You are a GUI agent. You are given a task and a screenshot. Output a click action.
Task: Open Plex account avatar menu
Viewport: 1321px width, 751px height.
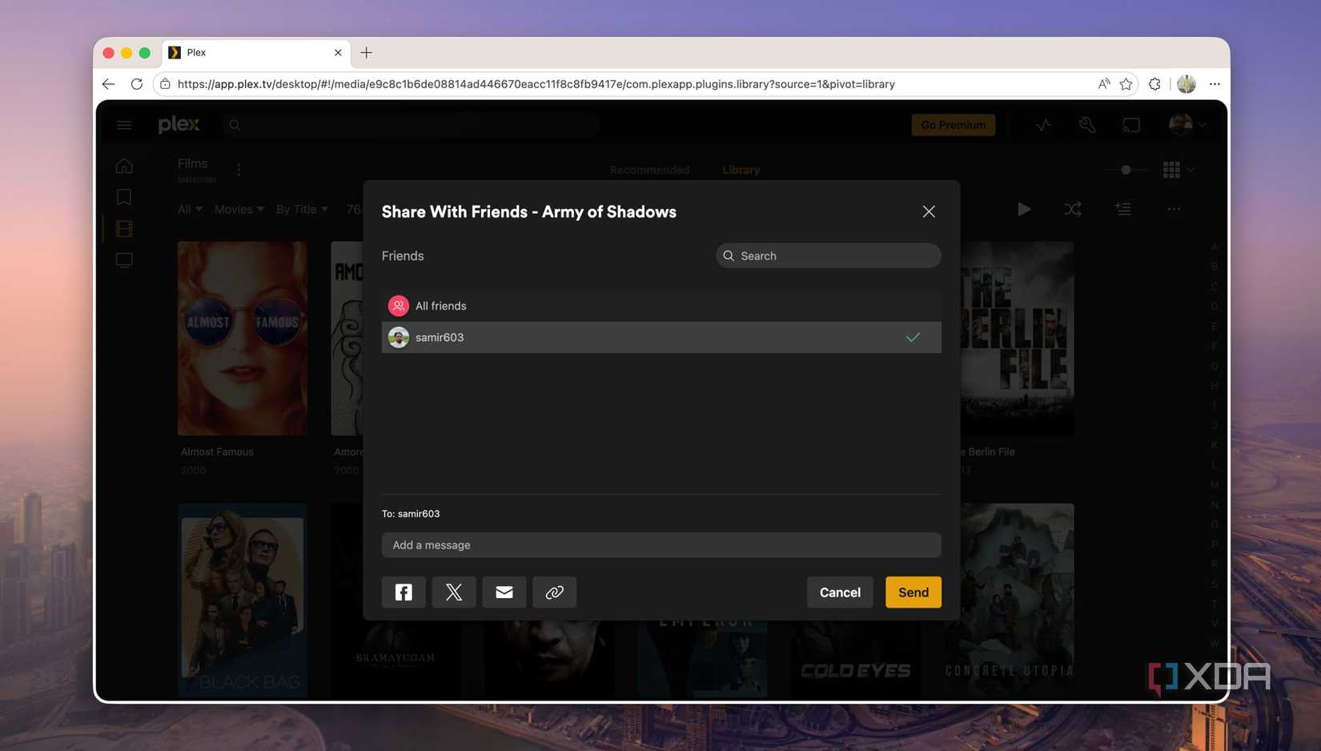coord(1186,124)
